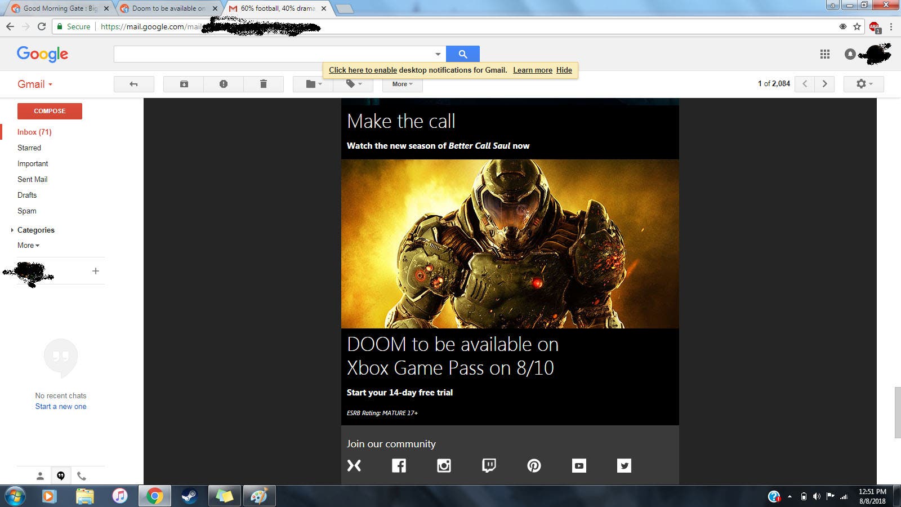Click the DOOM armor promo image

click(510, 244)
